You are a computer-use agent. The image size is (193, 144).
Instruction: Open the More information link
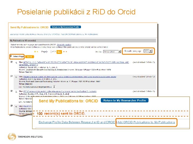[64, 45]
